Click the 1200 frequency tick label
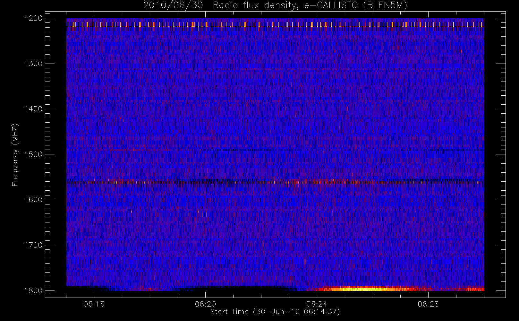The width and height of the screenshot is (519, 321). (x=33, y=18)
